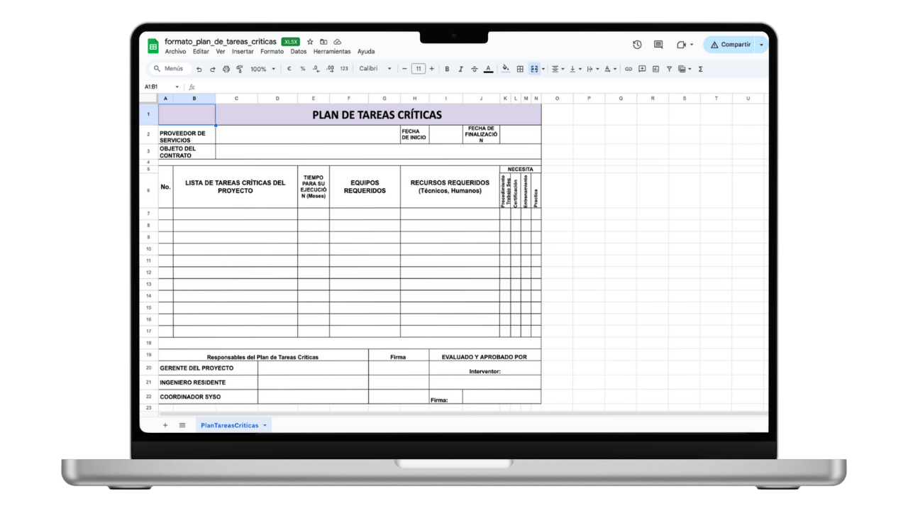Viewport: 908px width, 511px height.
Task: Expand the text color dropdown
Action: click(488, 69)
